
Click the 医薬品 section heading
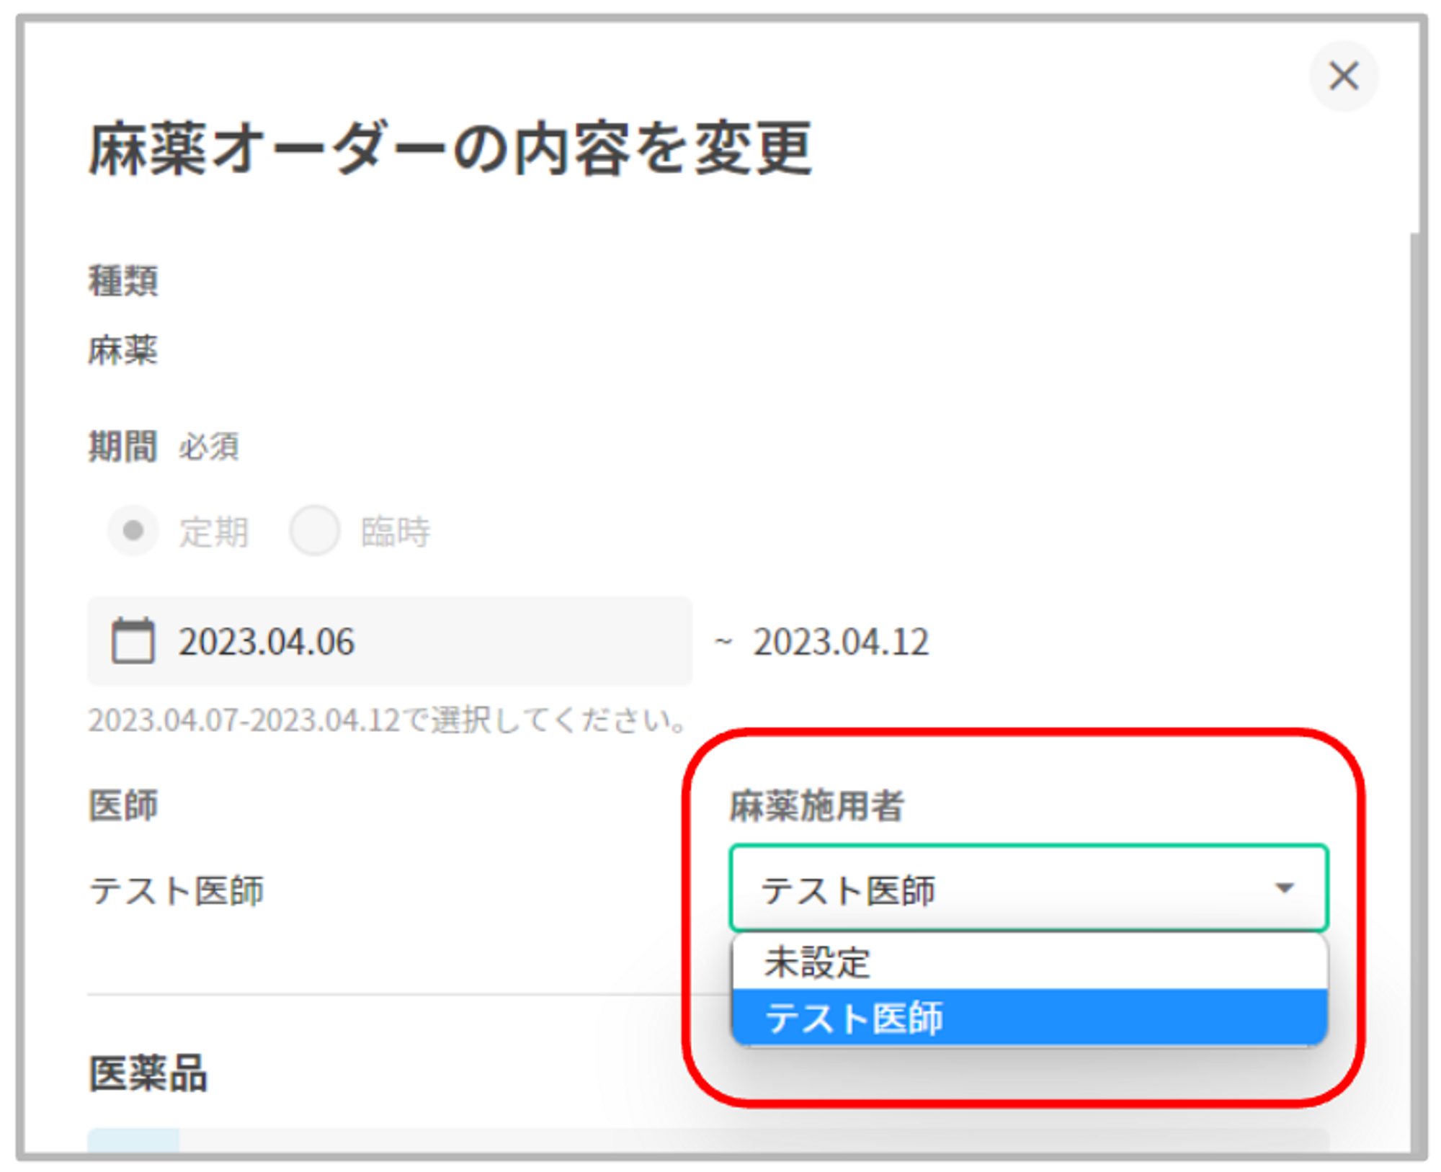point(148,1074)
